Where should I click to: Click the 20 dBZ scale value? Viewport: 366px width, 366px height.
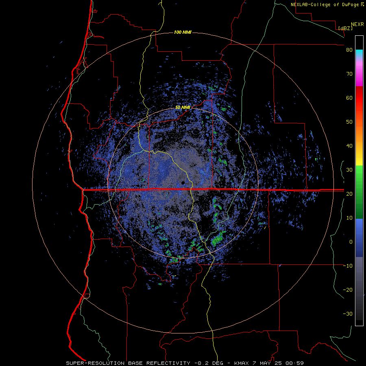pyautogui.click(x=349, y=194)
